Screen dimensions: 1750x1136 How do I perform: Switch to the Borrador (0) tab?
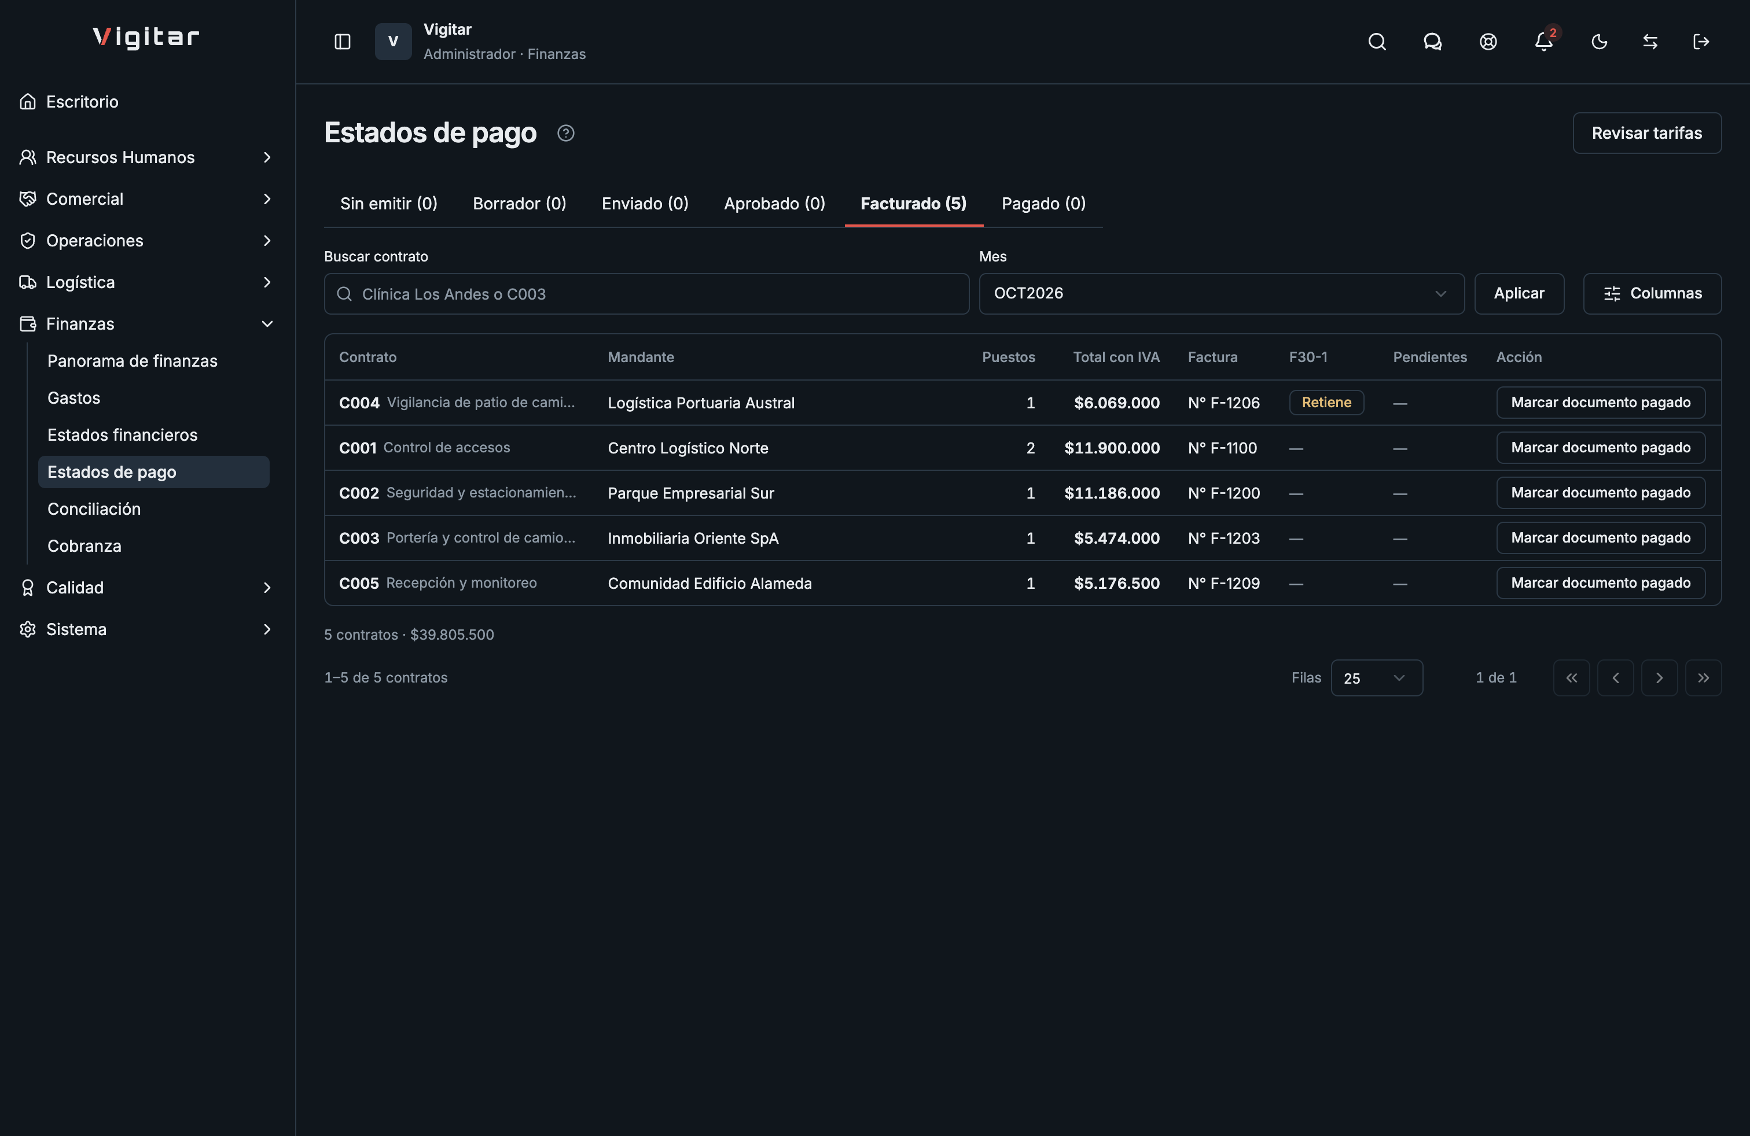519,204
